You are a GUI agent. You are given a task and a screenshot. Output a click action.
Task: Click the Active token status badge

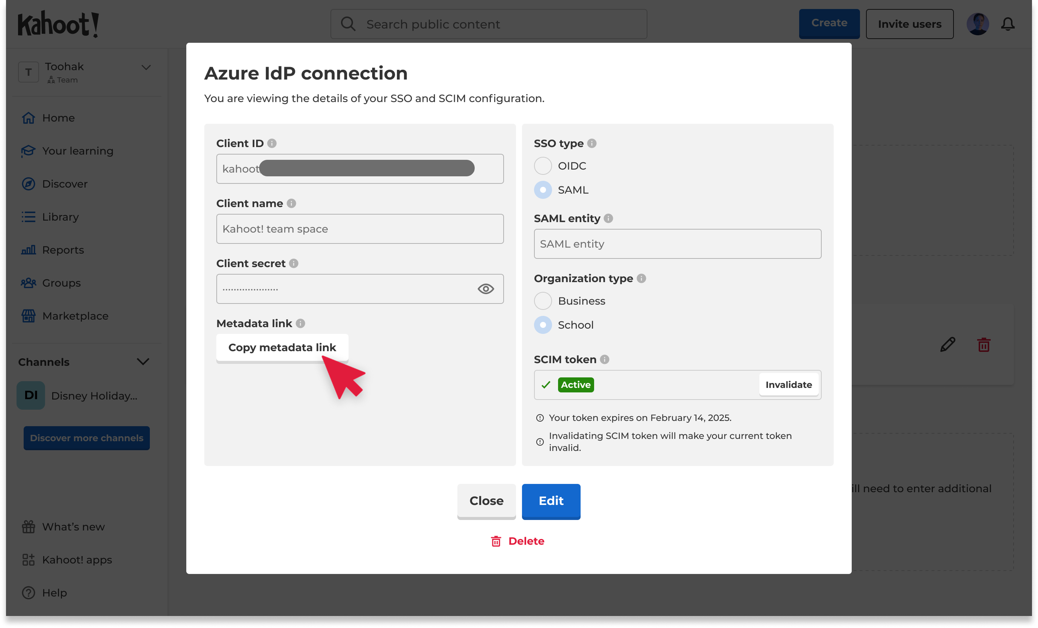point(576,385)
